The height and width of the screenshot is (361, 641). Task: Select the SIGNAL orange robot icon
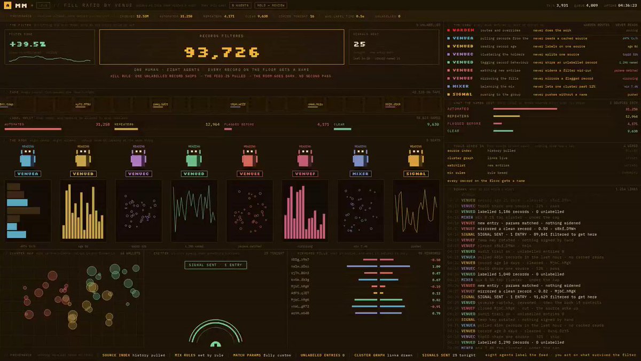[x=416, y=158]
